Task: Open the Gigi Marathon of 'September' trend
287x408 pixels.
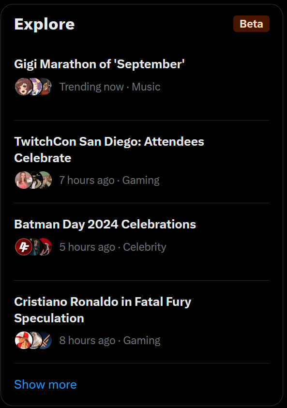Action: point(99,64)
